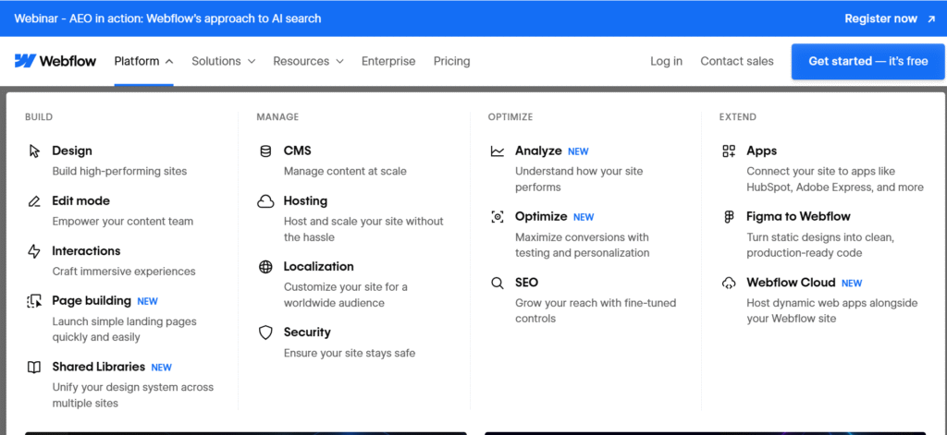Viewport: 947px width, 435px height.
Task: Click Get started — it's free button
Action: point(867,61)
